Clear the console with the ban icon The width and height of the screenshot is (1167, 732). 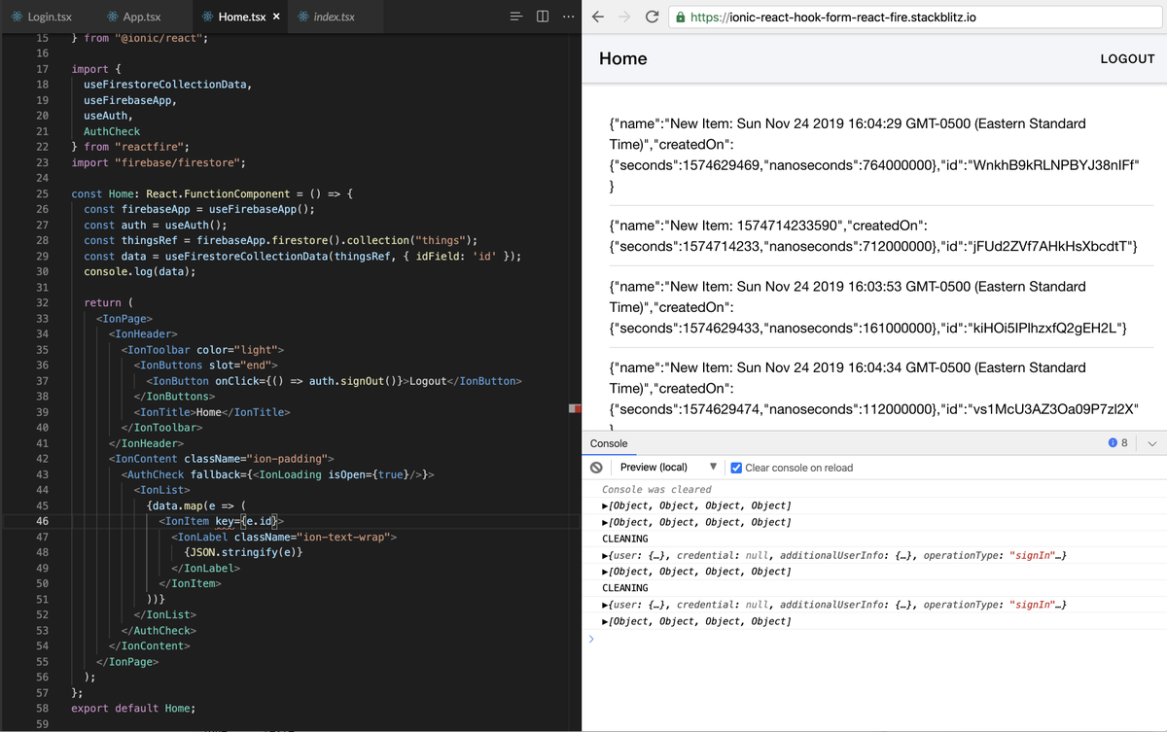[x=597, y=468]
